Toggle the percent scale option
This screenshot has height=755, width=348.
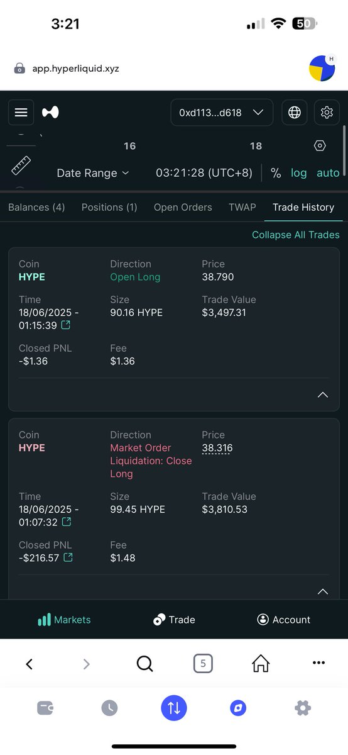(x=276, y=173)
